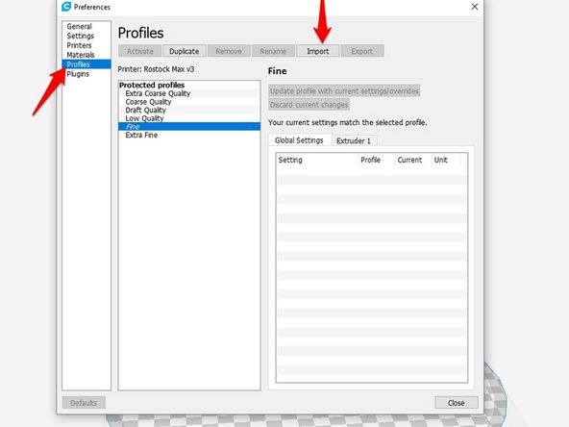
Task: Select the Extra Coarse Quality profile
Action: 189,93
